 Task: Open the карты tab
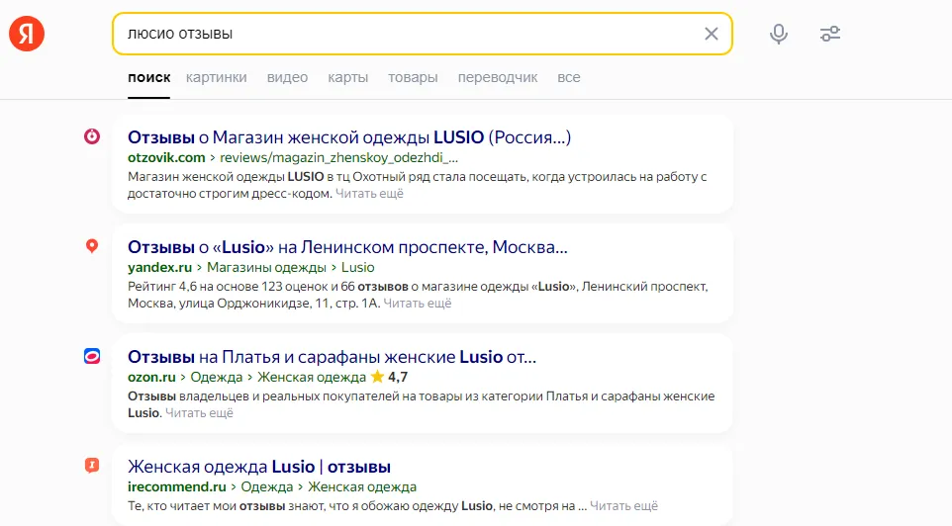coord(348,78)
